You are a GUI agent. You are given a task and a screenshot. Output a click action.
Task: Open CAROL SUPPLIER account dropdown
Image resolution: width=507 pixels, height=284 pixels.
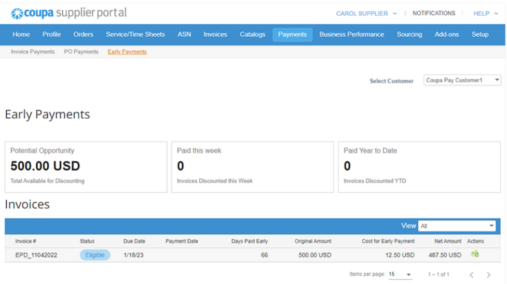tap(366, 13)
